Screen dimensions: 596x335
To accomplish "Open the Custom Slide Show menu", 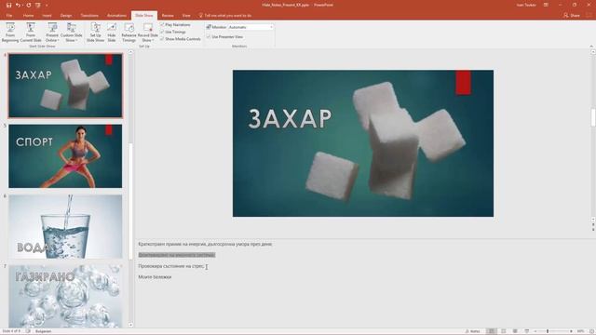I will [x=72, y=33].
